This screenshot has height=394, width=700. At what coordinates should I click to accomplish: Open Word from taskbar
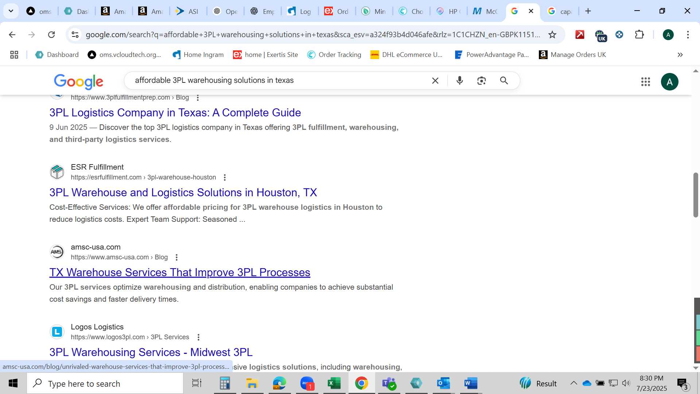coord(471,383)
